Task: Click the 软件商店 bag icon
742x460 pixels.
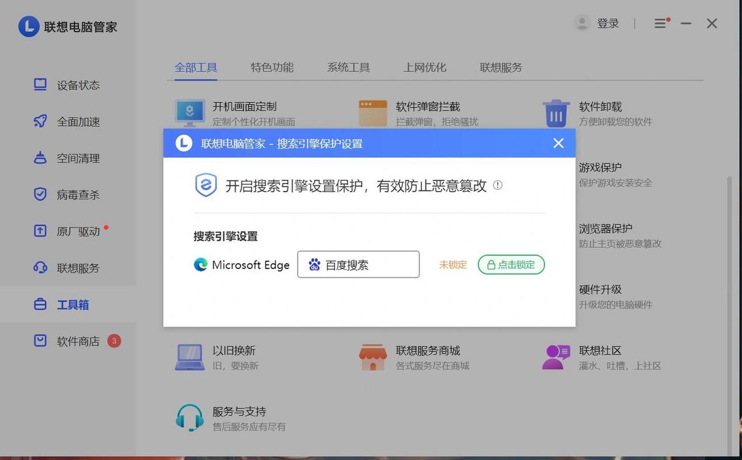Action: [x=40, y=341]
